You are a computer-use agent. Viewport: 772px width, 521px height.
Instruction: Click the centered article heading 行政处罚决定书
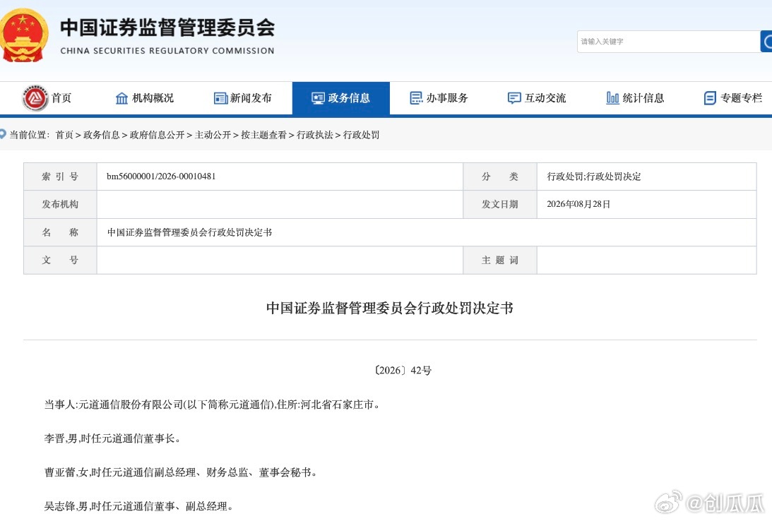[x=390, y=308]
